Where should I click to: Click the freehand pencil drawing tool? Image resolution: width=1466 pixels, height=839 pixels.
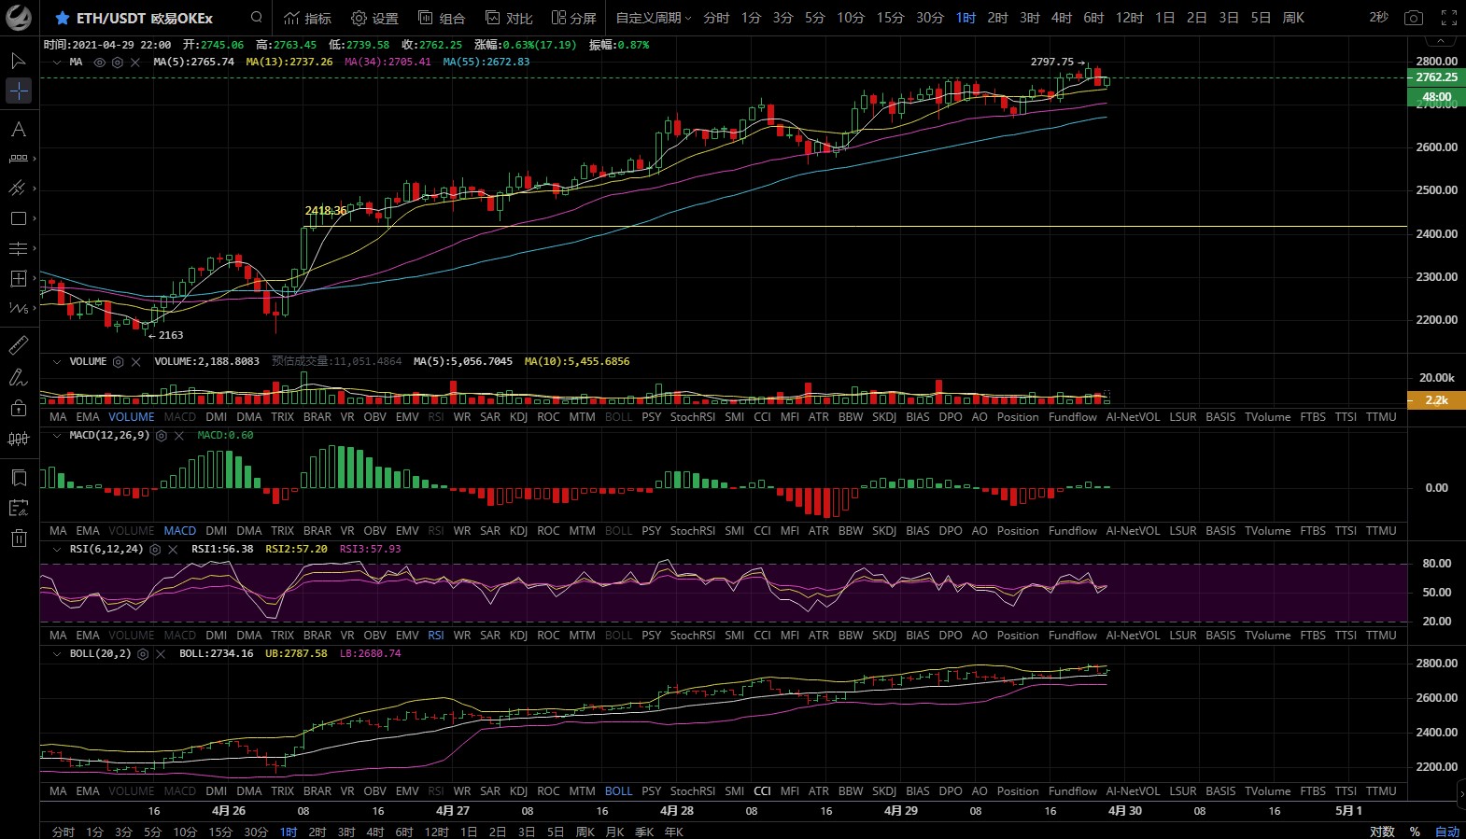(18, 378)
